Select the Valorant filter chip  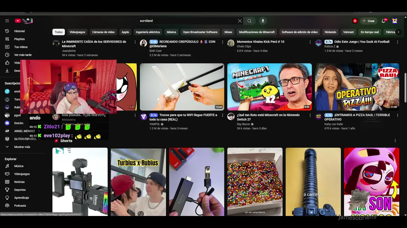pos(348,32)
